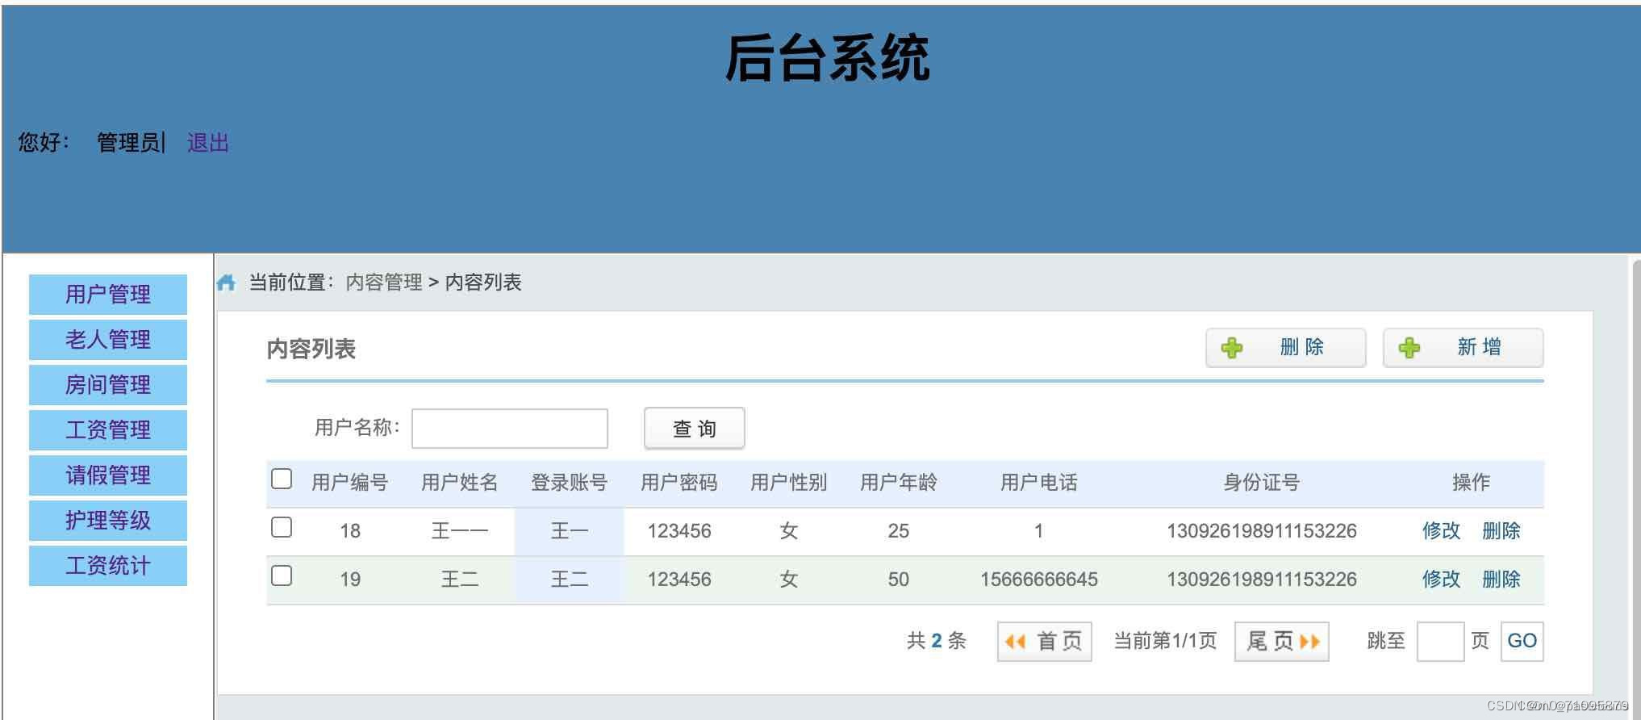Open 请假管理 in the sidebar
The height and width of the screenshot is (720, 1641).
pyautogui.click(x=108, y=475)
